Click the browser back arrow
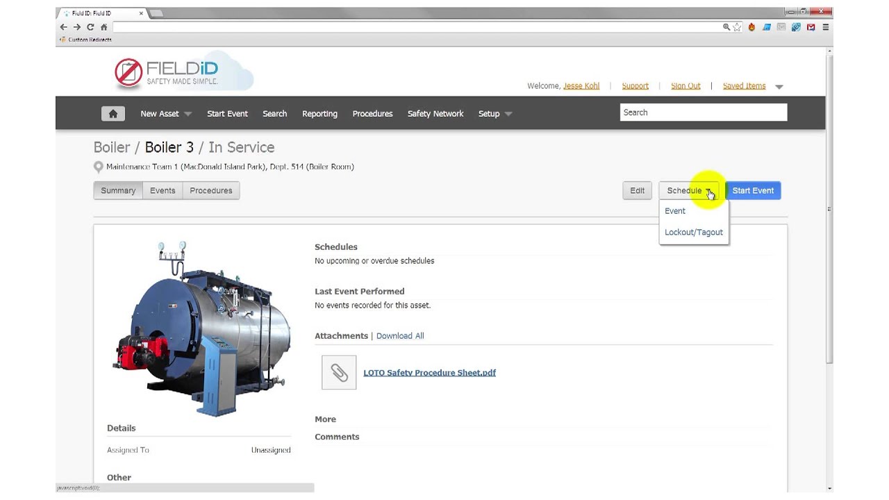The width and height of the screenshot is (889, 500). pos(64,27)
